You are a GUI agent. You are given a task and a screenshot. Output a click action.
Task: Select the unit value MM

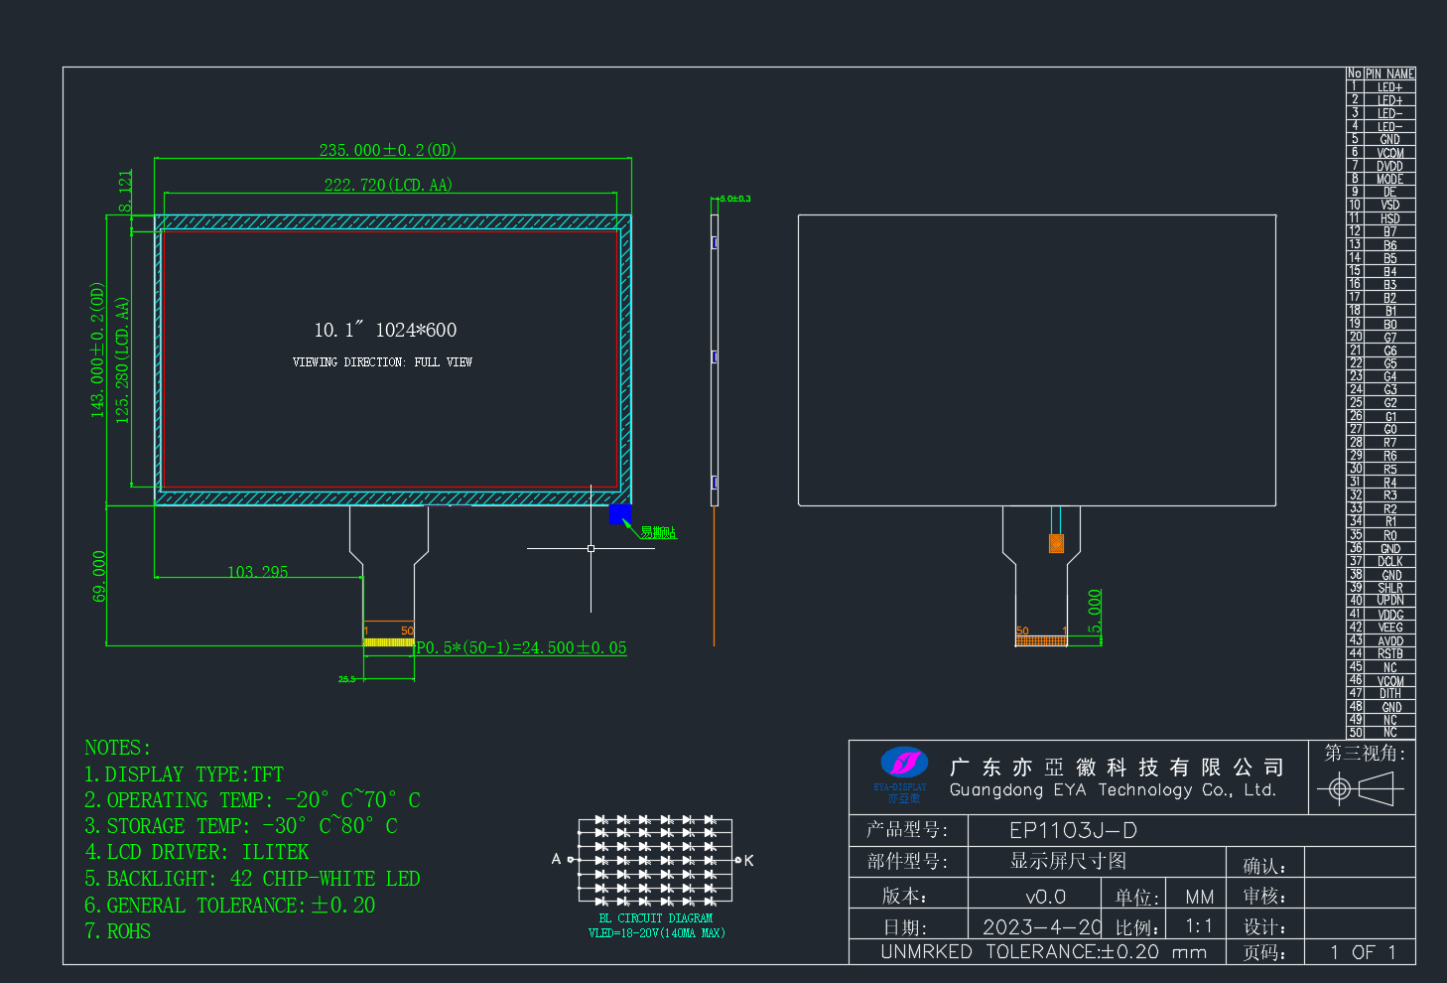(1200, 897)
